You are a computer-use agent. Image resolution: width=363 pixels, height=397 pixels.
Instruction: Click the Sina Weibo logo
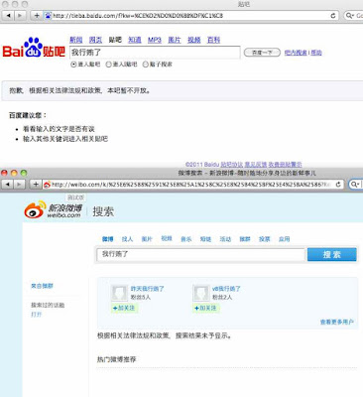pyautogui.click(x=53, y=209)
